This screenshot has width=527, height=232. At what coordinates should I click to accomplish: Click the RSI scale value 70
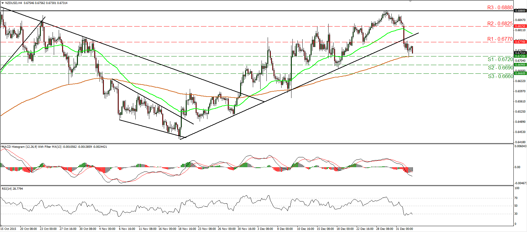coord(516,198)
